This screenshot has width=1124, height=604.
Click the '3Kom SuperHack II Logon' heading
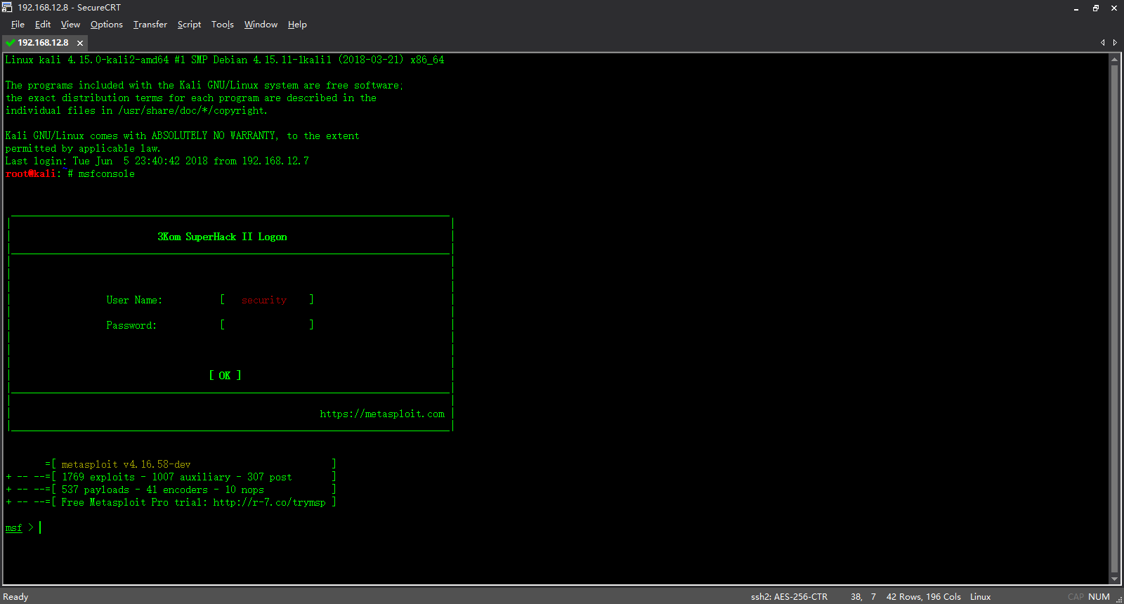pos(222,237)
